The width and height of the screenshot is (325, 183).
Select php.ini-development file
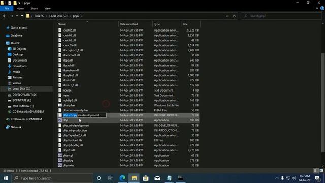(x=76, y=126)
